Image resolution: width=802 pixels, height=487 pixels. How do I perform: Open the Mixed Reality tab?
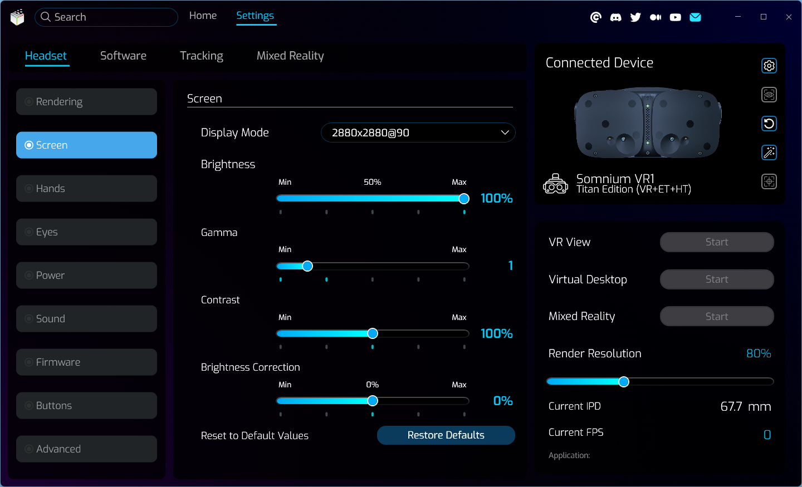click(290, 56)
